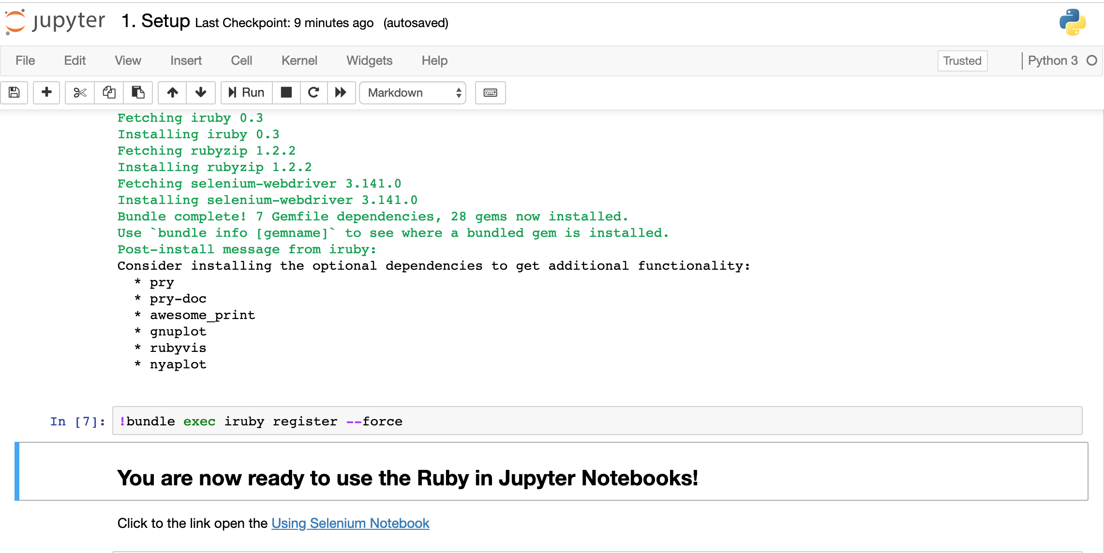
Task: Click the move cell down arrow
Action: click(x=200, y=92)
